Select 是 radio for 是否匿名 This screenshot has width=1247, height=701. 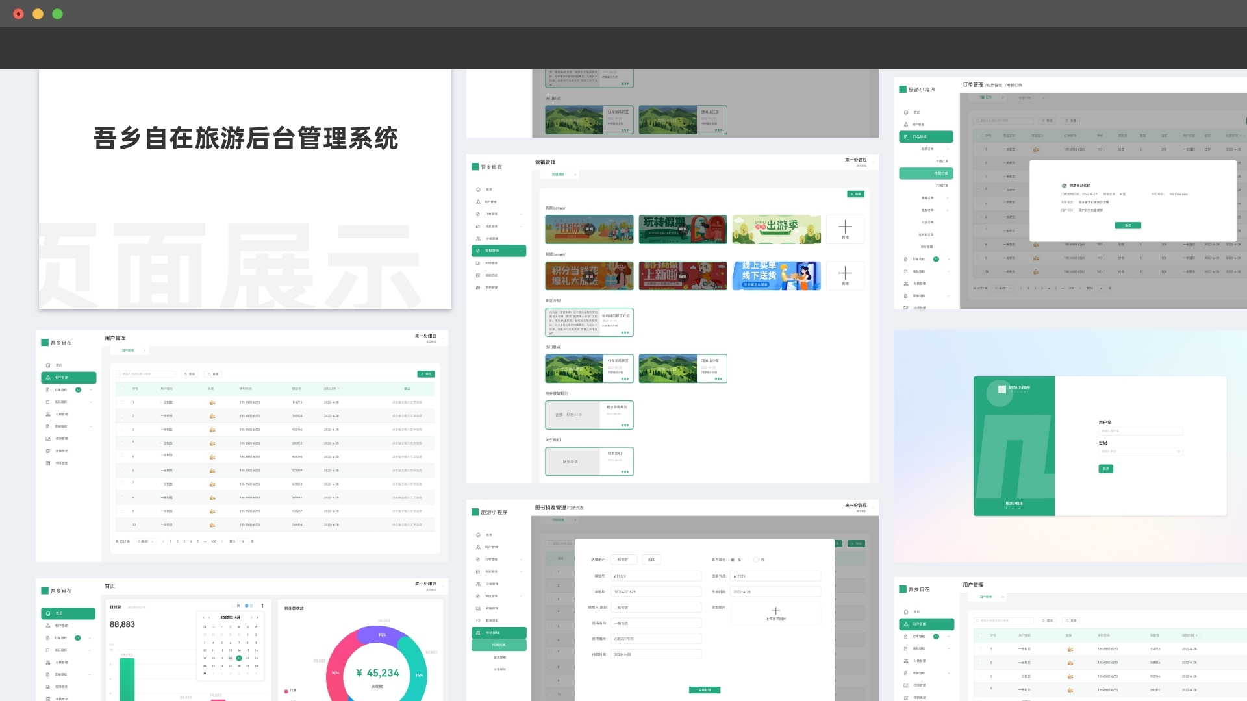733,560
